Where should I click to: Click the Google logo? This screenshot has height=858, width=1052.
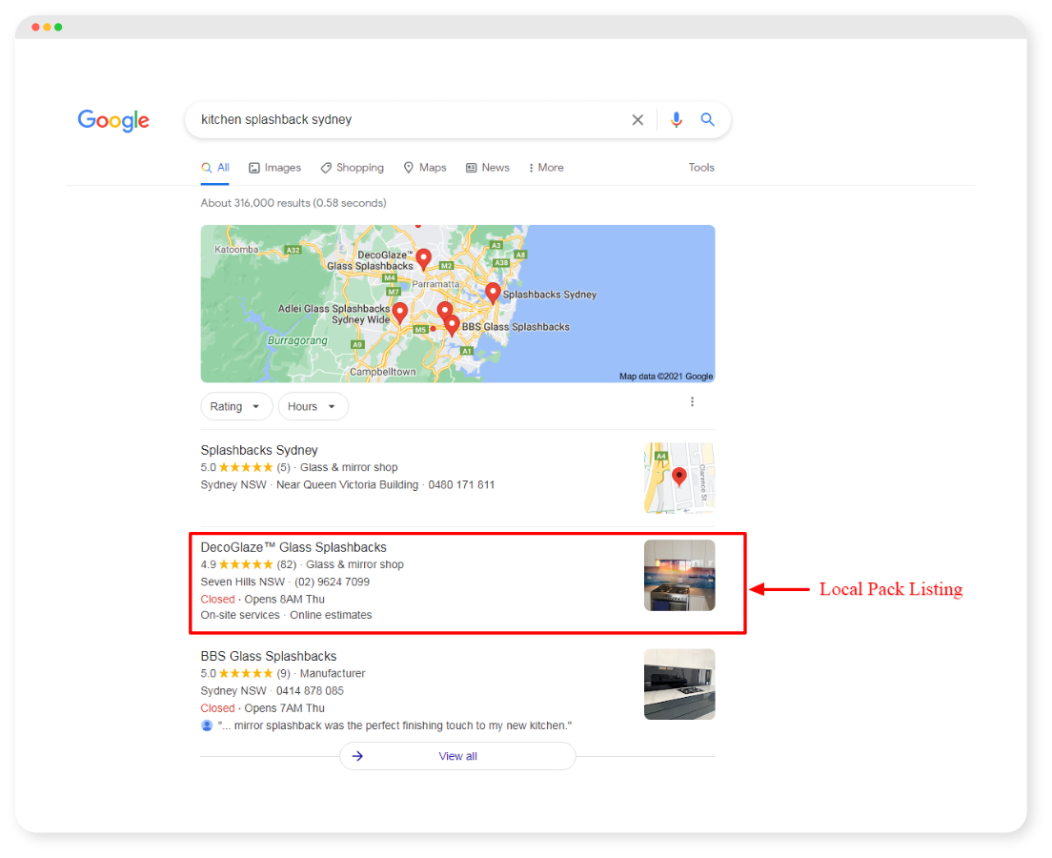[x=113, y=120]
